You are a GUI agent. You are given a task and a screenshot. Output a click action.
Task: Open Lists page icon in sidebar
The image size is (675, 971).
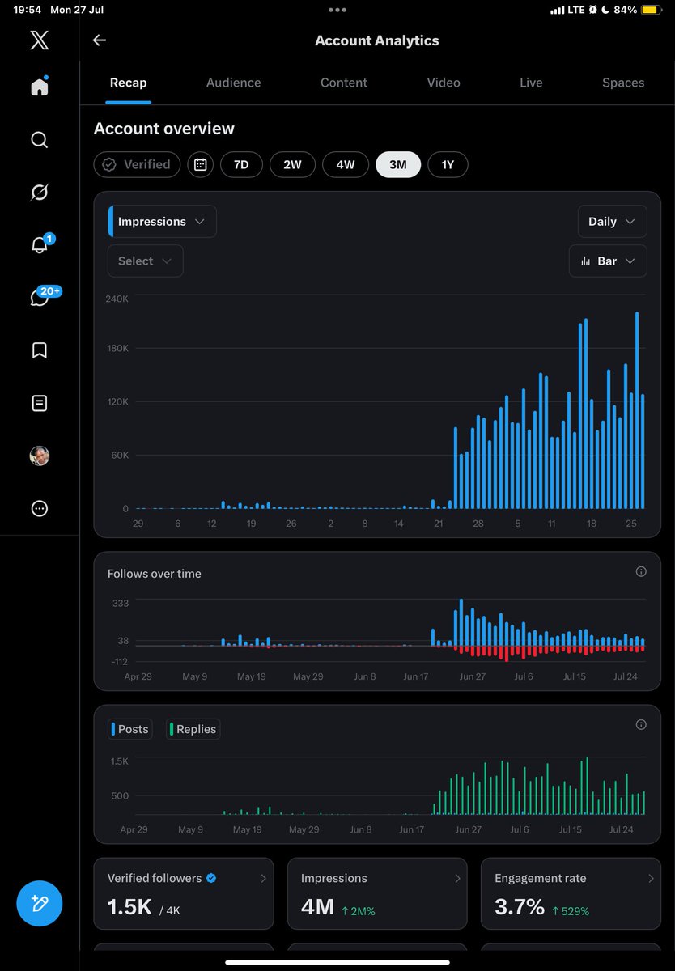coord(39,402)
